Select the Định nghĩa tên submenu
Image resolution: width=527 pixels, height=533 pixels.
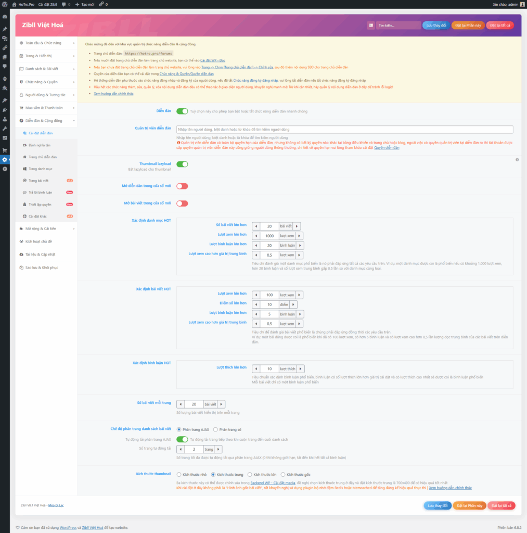[x=46, y=145]
